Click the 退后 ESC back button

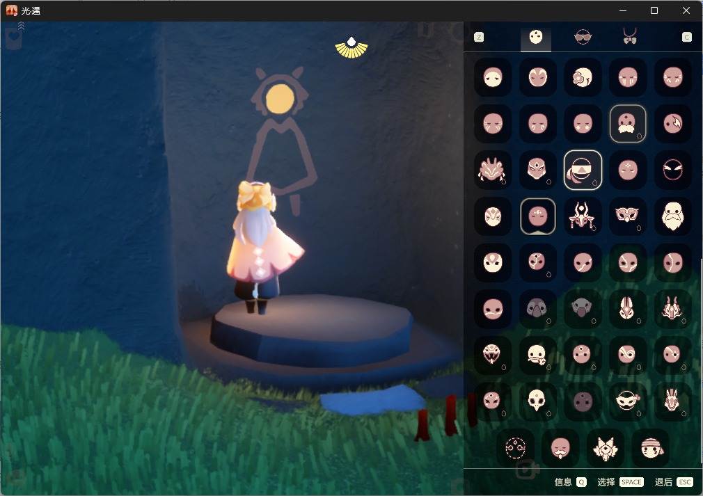tap(674, 482)
